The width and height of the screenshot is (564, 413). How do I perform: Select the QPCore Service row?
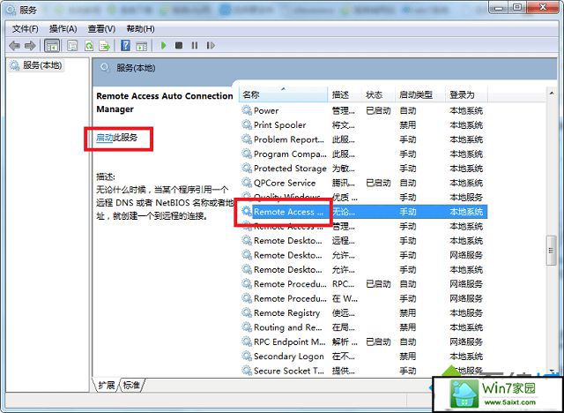click(x=363, y=183)
